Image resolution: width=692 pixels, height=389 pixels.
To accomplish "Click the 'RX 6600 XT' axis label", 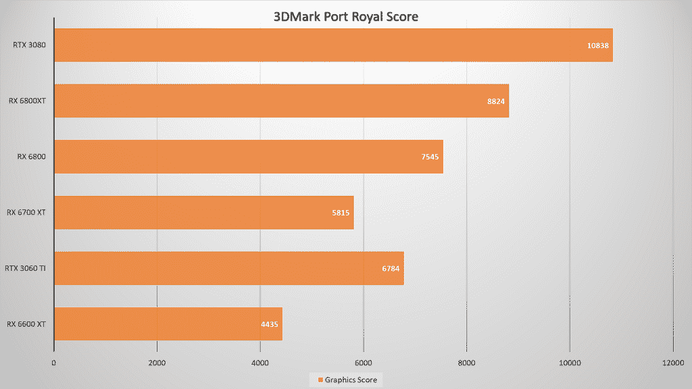I will 26,324.
